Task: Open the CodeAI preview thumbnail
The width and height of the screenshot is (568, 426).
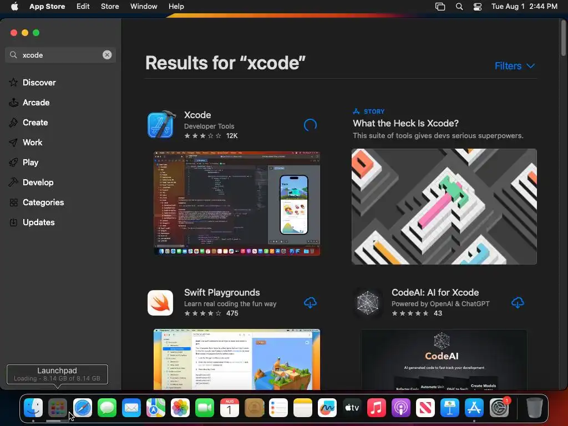Action: [x=444, y=359]
